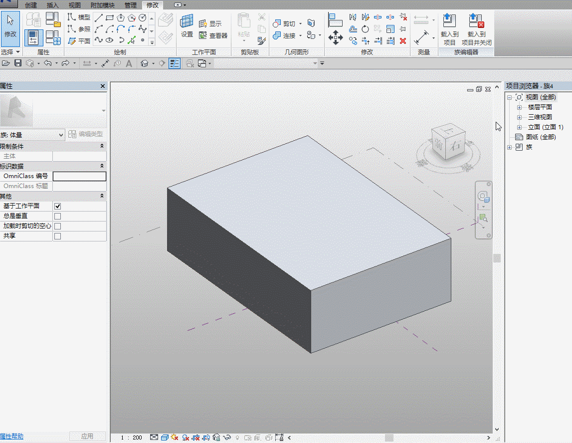Select the 模型 line tool
Image resolution: width=572 pixels, height=443 pixels.
79,17
